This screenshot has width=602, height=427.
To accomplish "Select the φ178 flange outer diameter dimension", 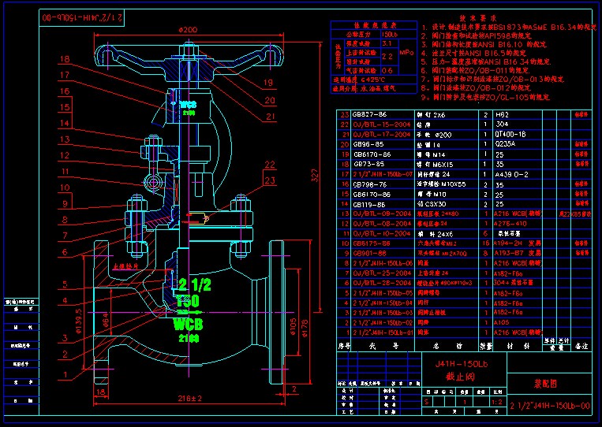I will click(x=305, y=328).
